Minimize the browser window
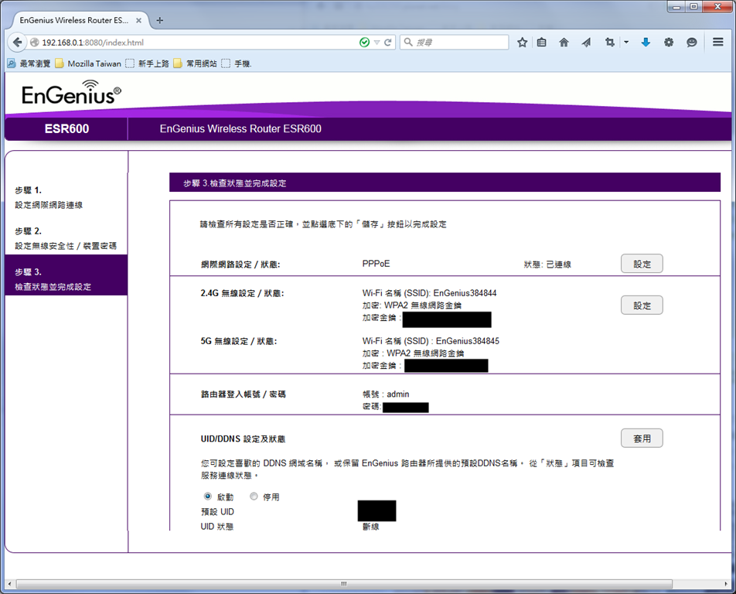The height and width of the screenshot is (594, 736). pos(676,6)
